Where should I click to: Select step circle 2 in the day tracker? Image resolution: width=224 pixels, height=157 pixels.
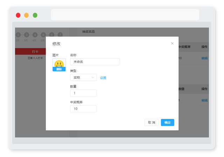[18, 35]
